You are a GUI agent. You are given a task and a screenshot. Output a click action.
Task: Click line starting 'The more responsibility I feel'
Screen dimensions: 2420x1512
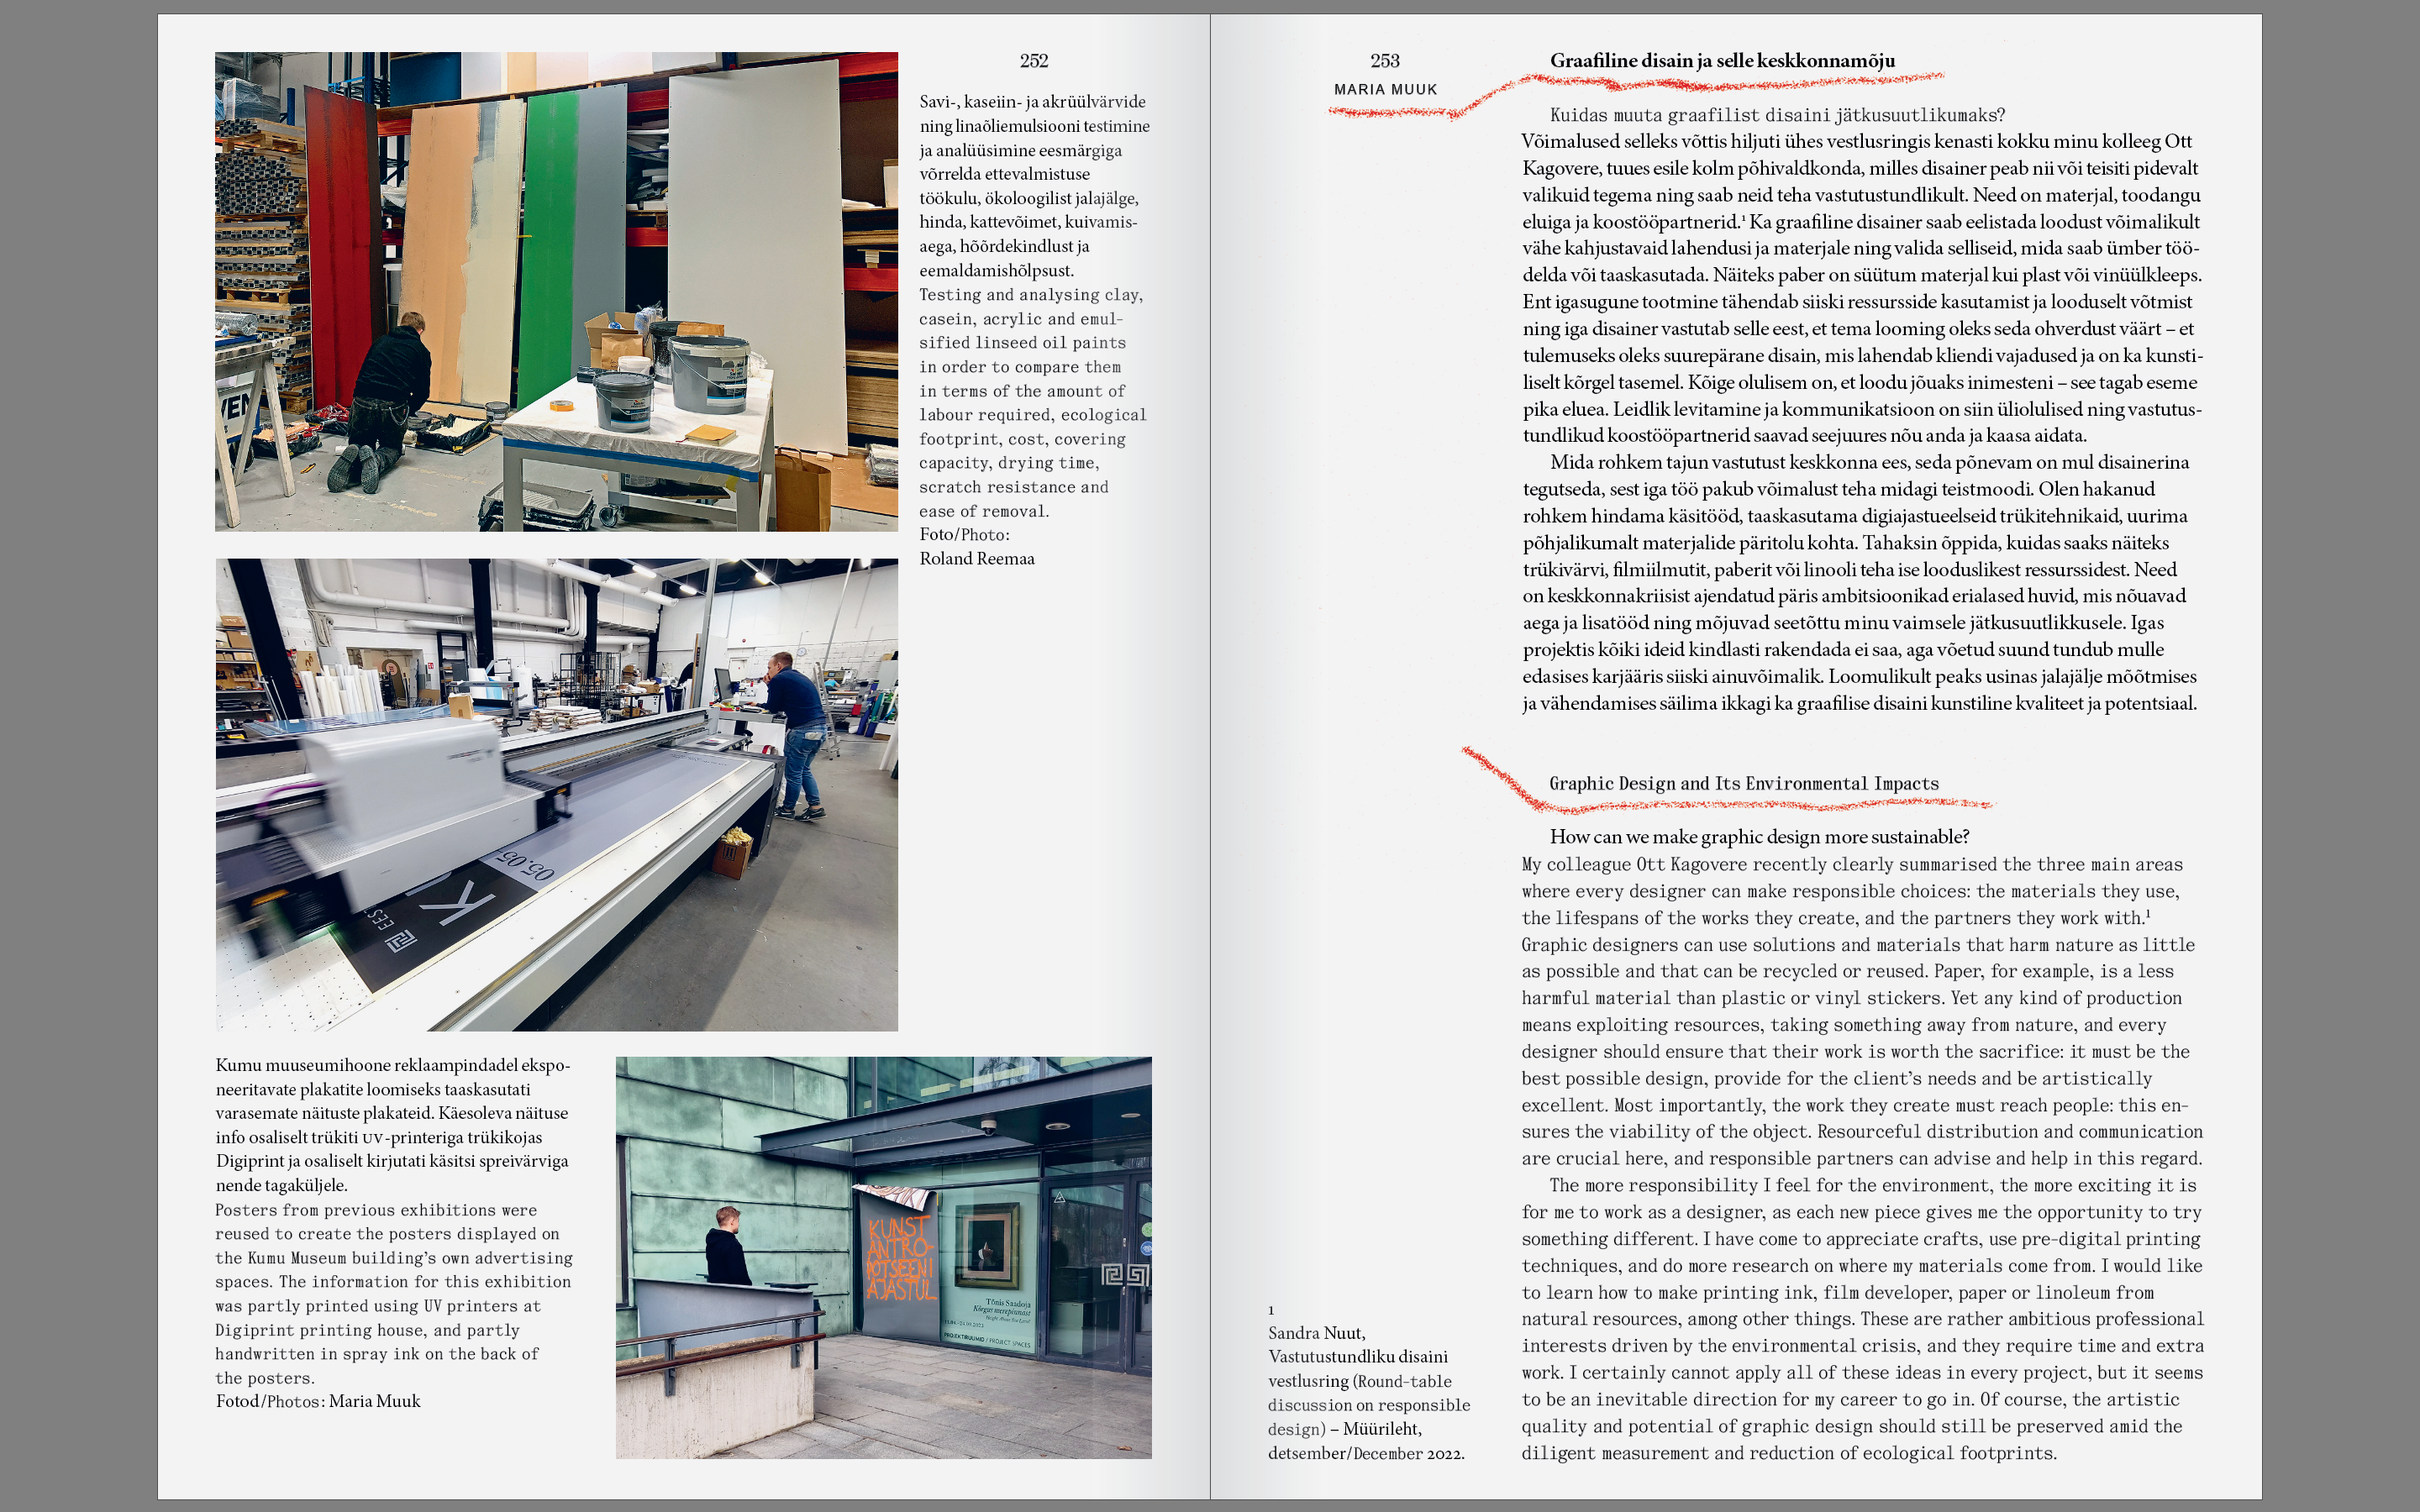(x=1873, y=1185)
